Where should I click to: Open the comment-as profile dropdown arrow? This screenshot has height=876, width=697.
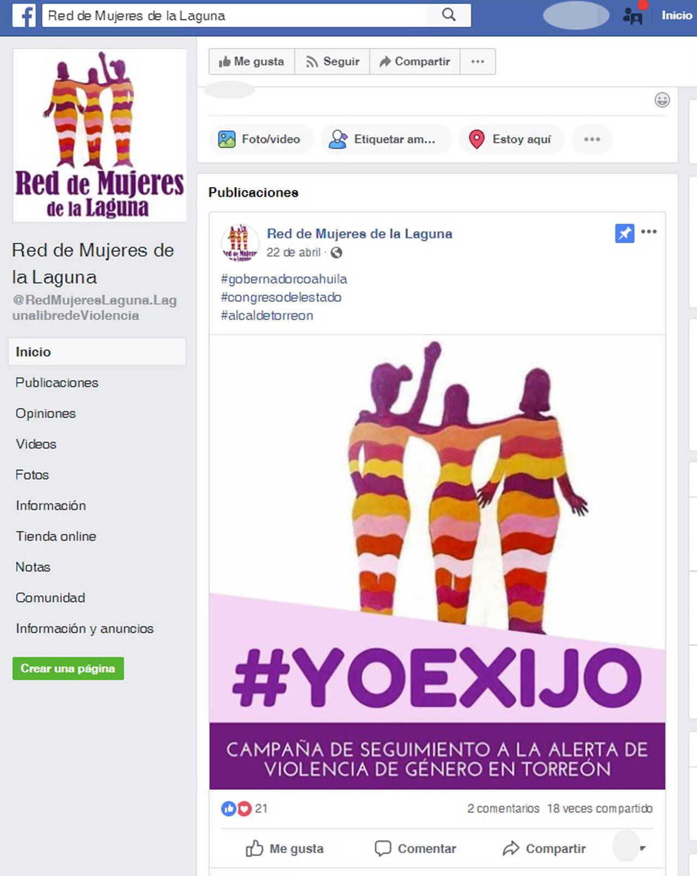coord(643,848)
